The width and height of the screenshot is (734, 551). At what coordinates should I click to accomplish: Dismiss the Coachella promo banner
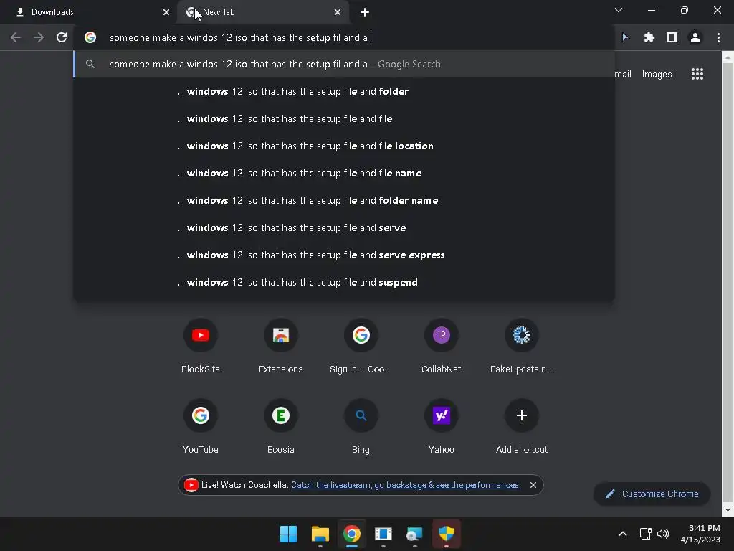click(x=533, y=485)
